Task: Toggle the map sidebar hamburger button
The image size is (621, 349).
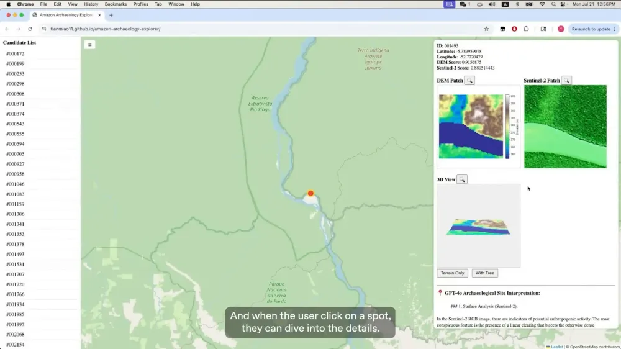Action: (x=90, y=45)
